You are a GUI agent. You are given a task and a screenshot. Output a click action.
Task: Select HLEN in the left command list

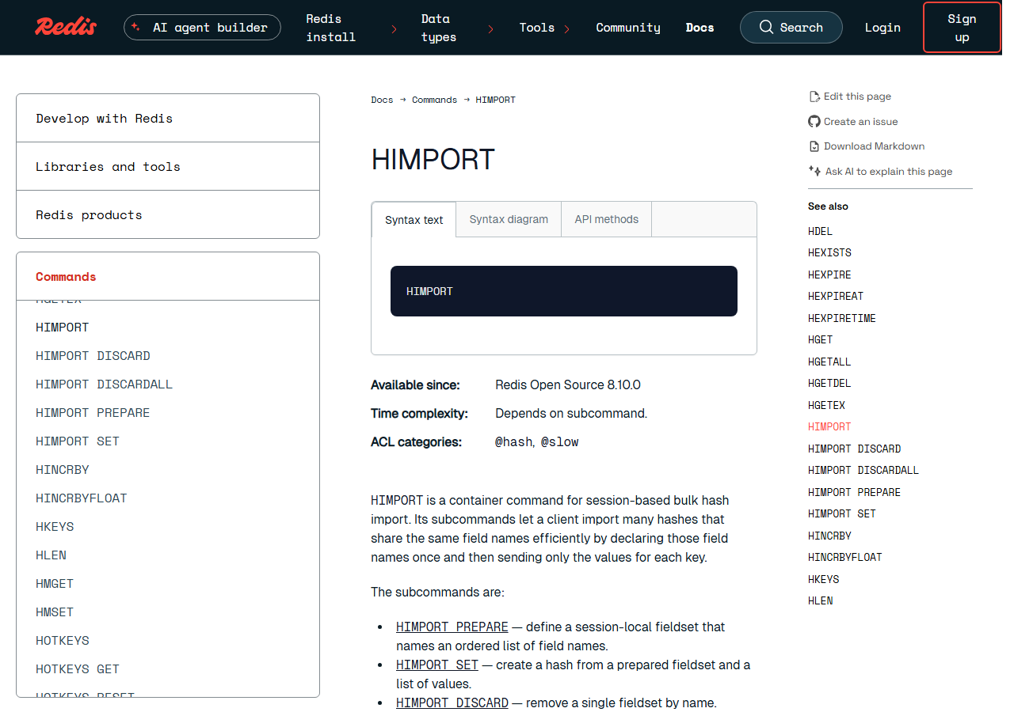[51, 555]
